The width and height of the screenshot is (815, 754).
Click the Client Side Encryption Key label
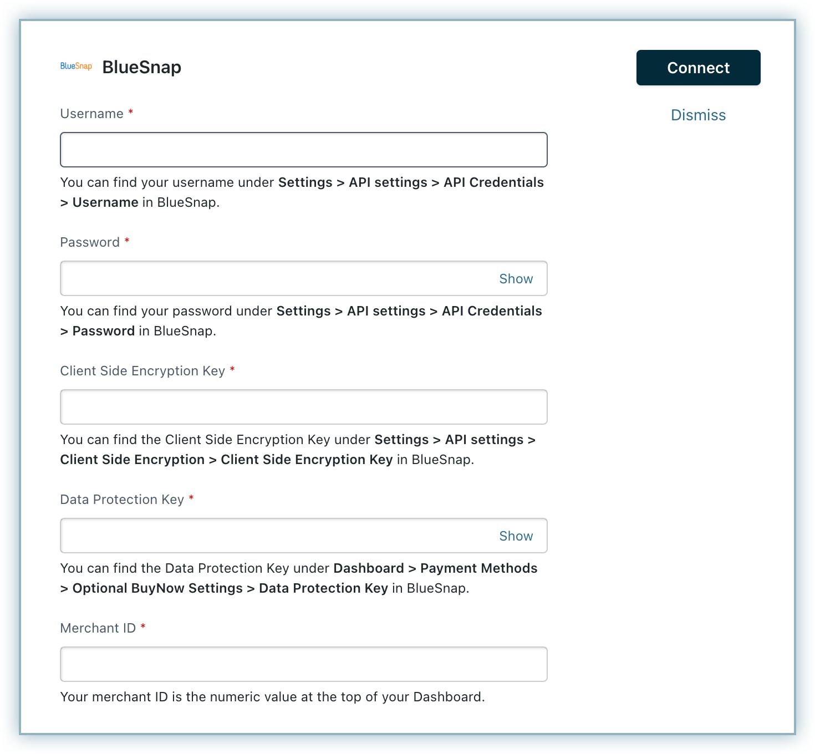coord(142,371)
